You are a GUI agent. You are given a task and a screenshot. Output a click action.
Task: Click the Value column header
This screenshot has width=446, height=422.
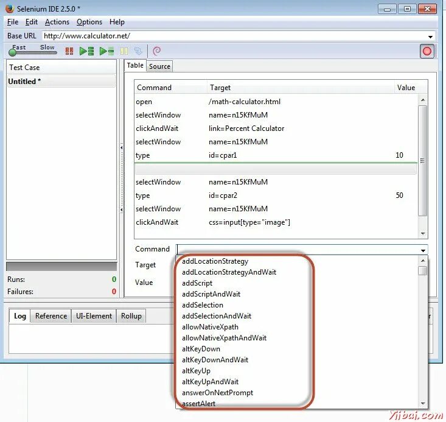click(406, 88)
